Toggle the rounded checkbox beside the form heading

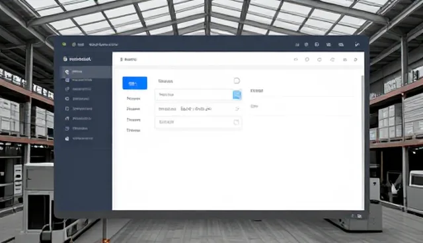237,81
